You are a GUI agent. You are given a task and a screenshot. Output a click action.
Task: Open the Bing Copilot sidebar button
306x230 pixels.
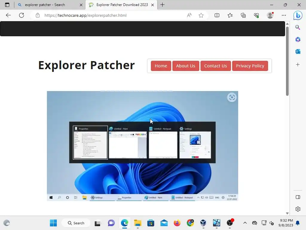pyautogui.click(x=298, y=15)
